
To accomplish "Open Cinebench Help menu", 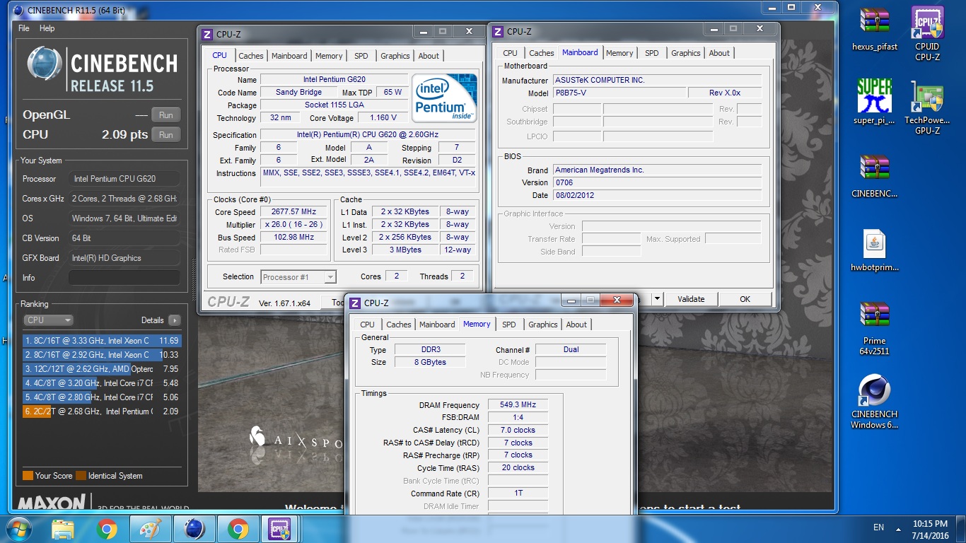I will pyautogui.click(x=47, y=28).
